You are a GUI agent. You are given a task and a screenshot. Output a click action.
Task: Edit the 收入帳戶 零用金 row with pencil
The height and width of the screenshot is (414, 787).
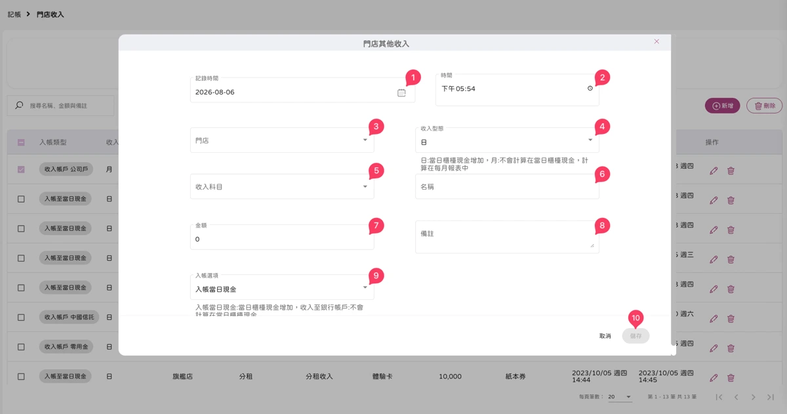click(x=714, y=348)
